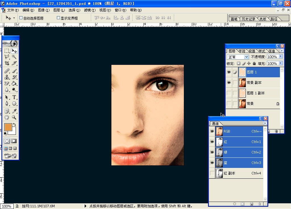Image resolution: width=291 pixels, height=209 pixels.
Task: Click create new channel button
Action: pos(251,204)
